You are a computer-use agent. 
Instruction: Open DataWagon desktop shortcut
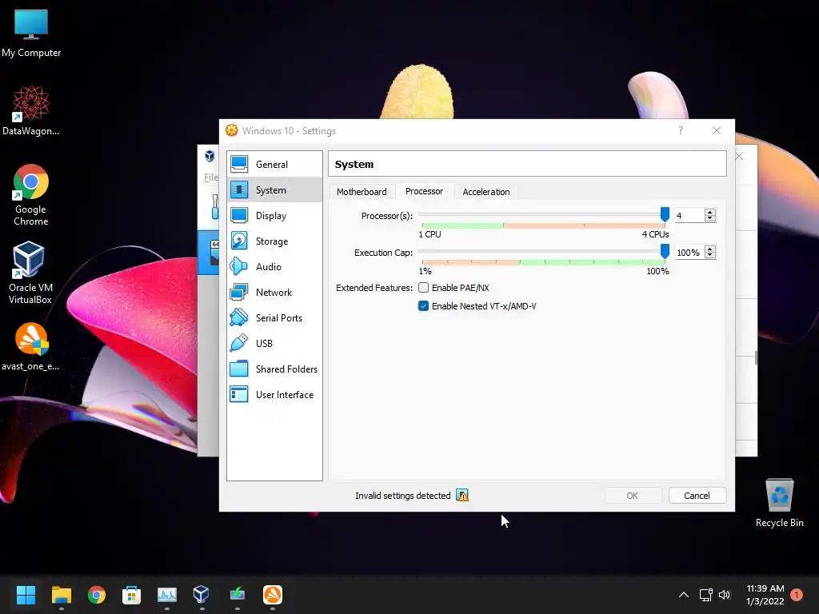point(31,111)
